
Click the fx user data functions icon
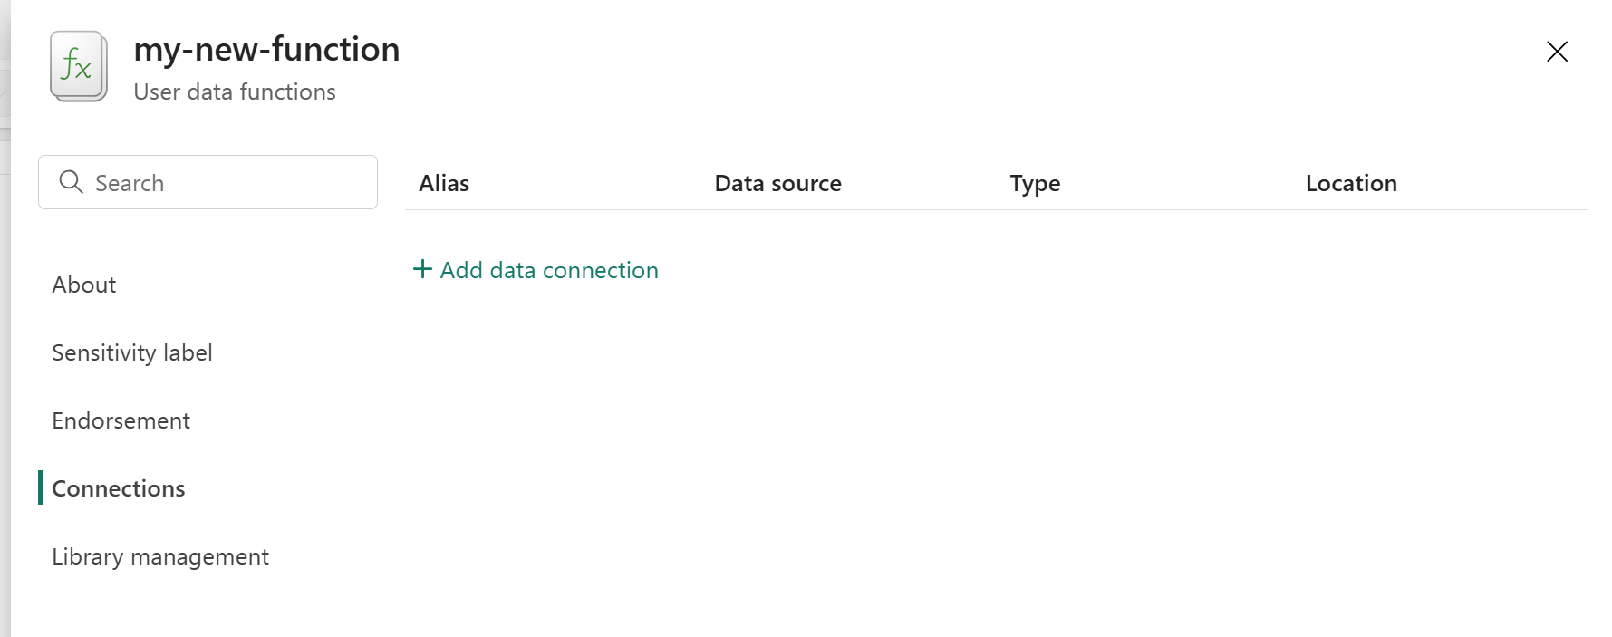(79, 66)
